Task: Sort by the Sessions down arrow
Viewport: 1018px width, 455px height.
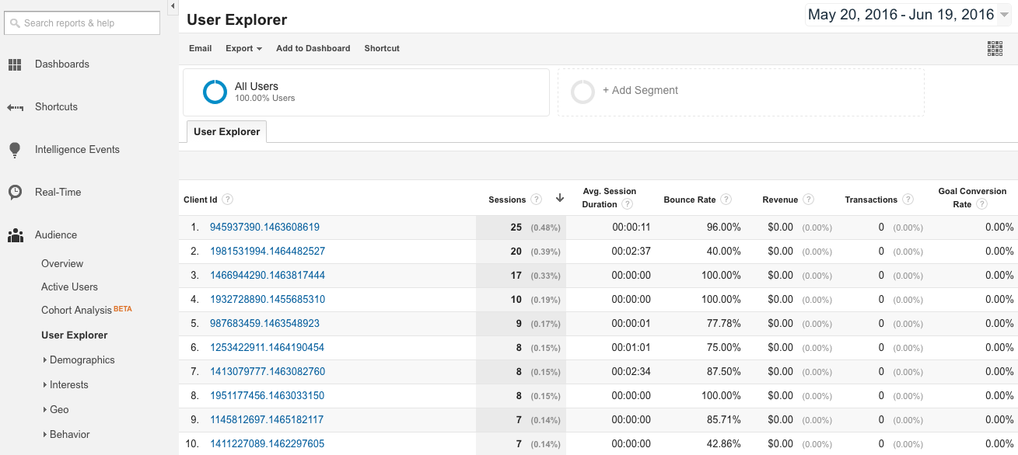Action: pos(559,199)
